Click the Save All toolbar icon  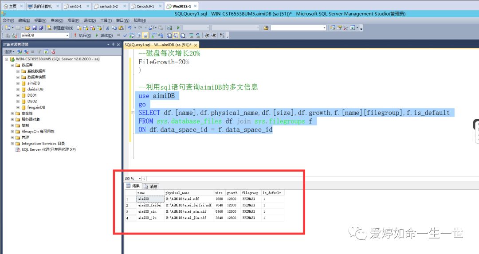pyautogui.click(x=41, y=28)
